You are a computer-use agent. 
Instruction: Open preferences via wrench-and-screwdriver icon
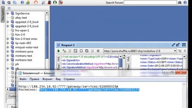click(x=43, y=2)
